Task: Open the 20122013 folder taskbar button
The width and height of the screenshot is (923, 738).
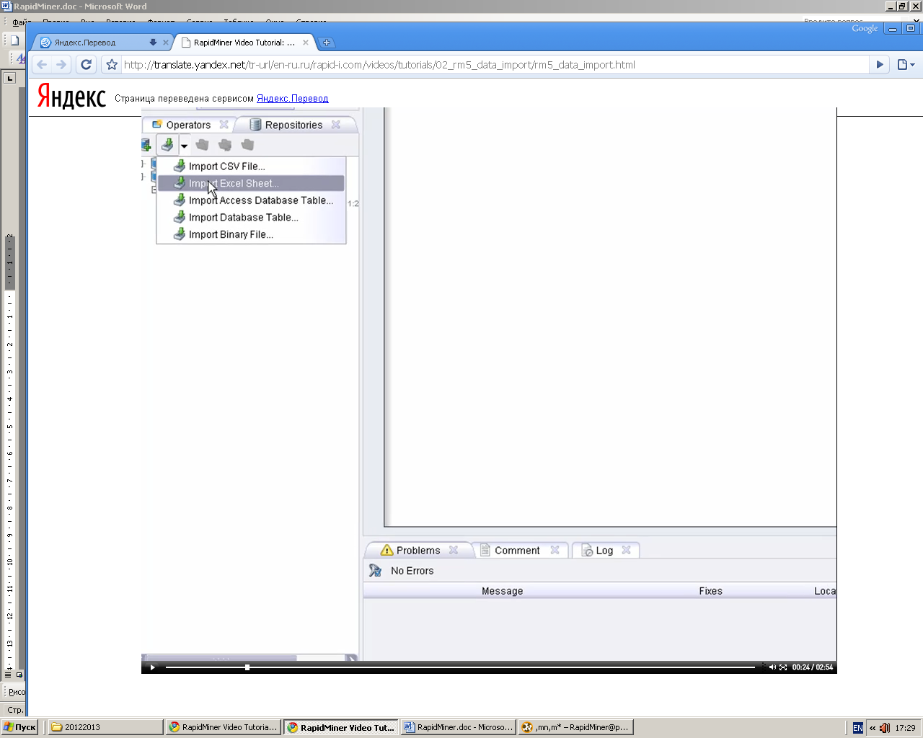Action: [x=105, y=727]
